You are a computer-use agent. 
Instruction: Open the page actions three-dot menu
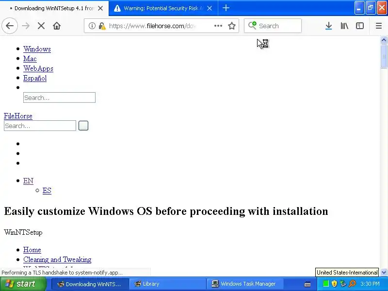tap(218, 26)
